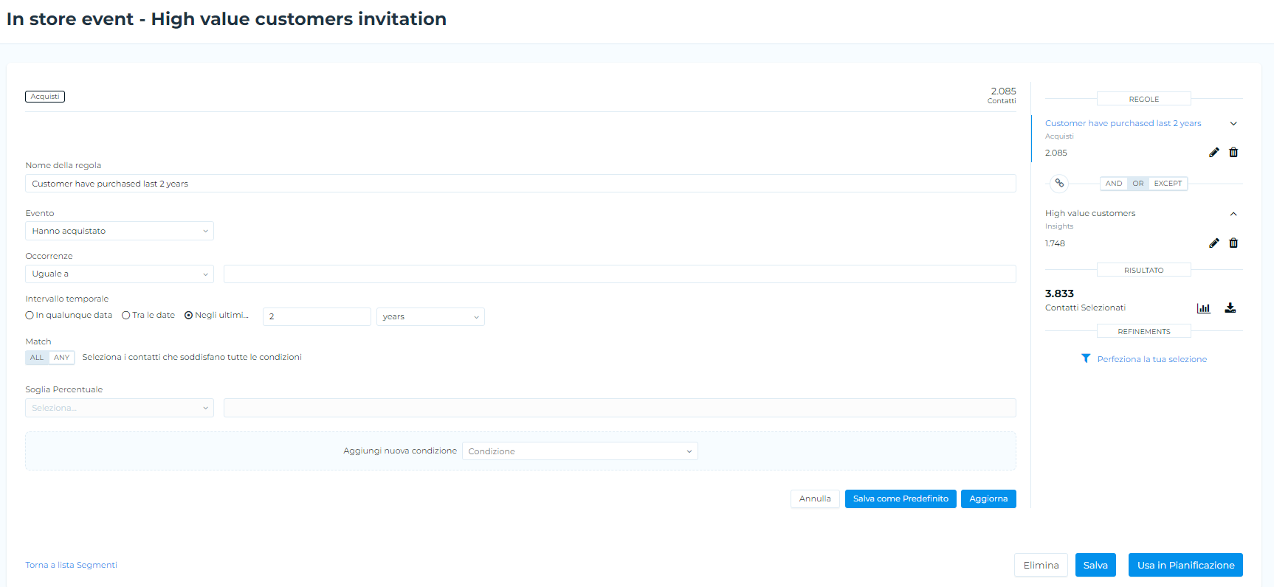Click the 'Nome della regola' text field
This screenshot has width=1274, height=587.
coord(520,184)
